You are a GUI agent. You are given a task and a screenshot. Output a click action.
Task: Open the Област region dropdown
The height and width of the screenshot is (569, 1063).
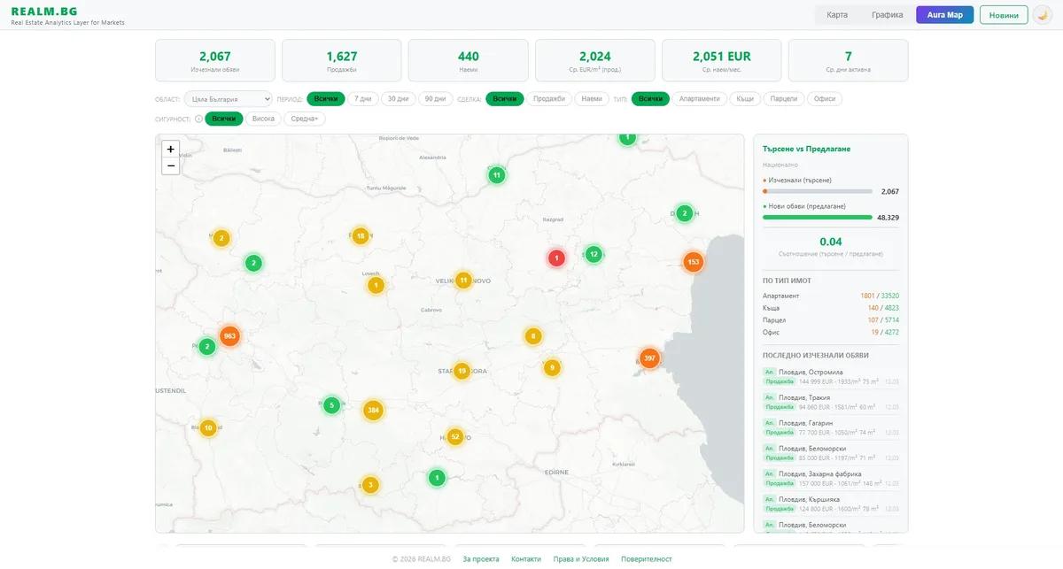(228, 99)
